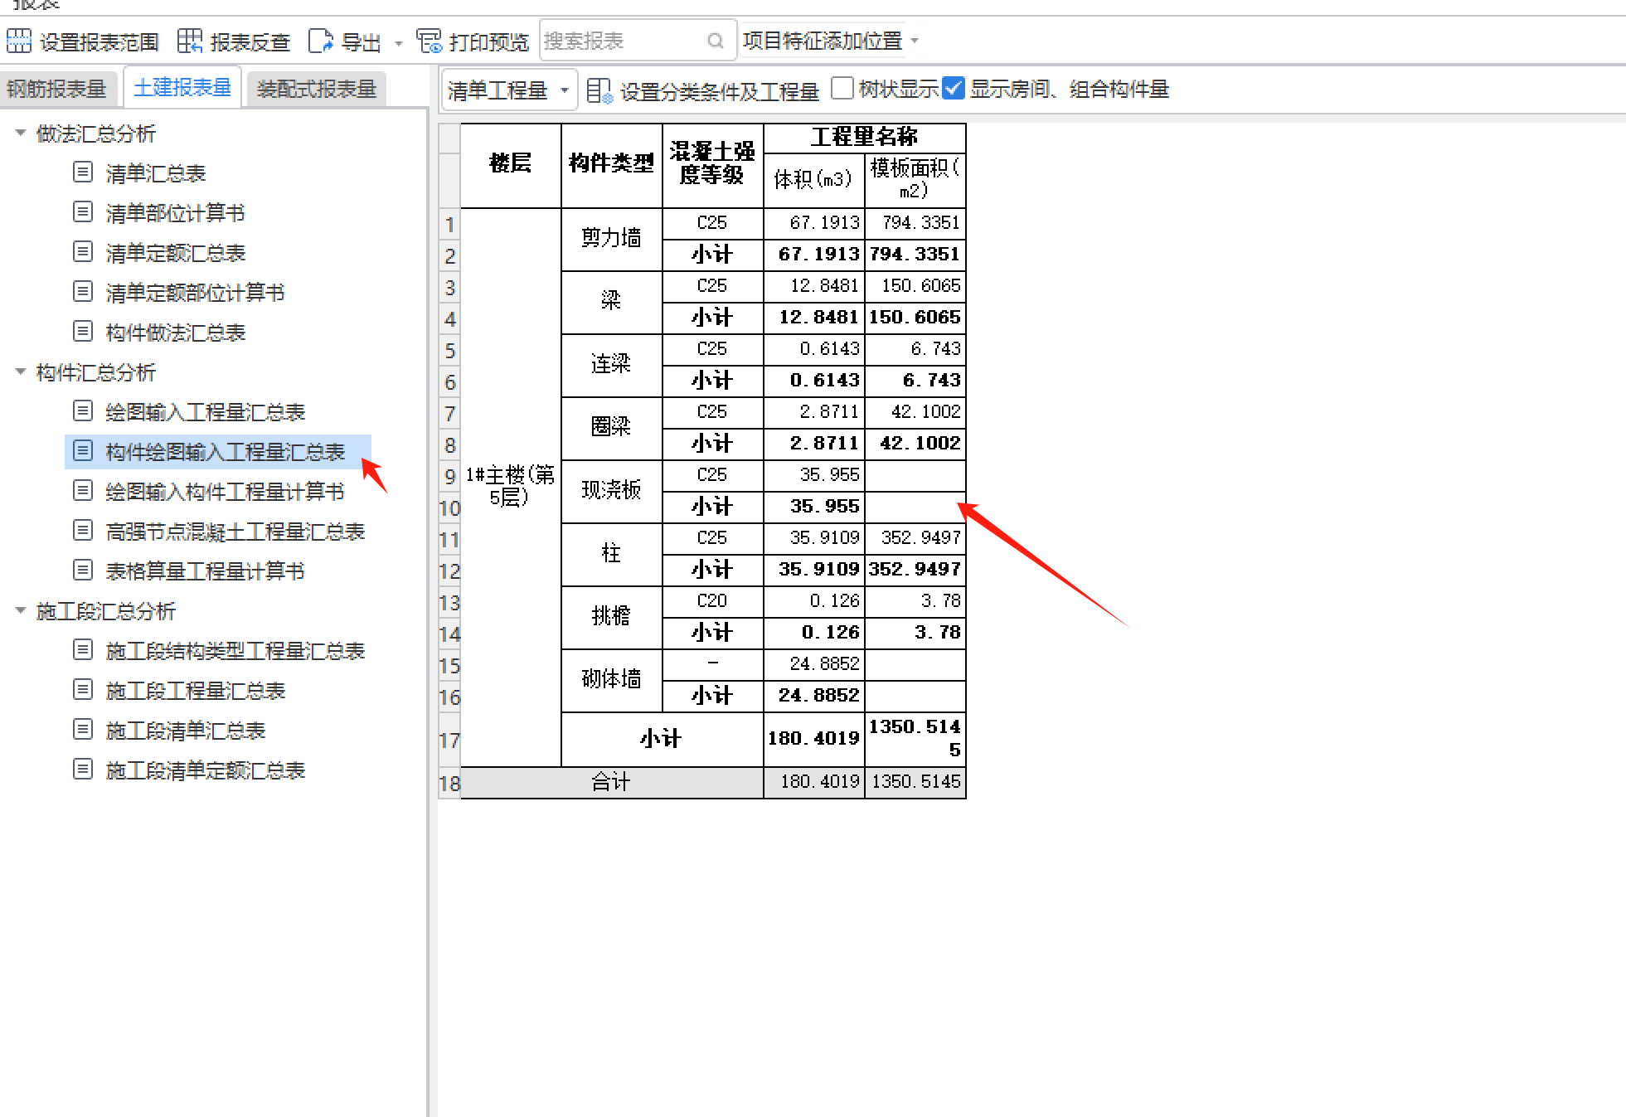The height and width of the screenshot is (1117, 1626).
Task: Click the 打印预览 button
Action: tap(473, 41)
